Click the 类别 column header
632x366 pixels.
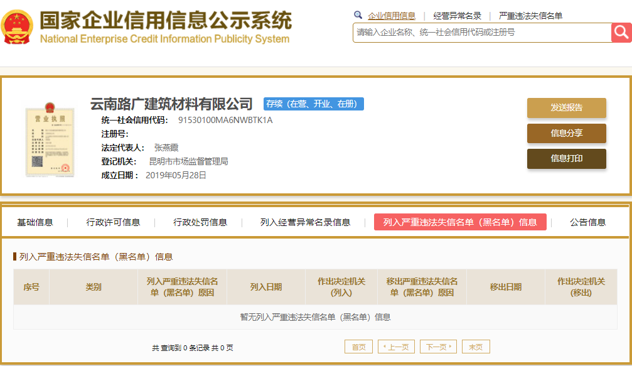point(94,287)
